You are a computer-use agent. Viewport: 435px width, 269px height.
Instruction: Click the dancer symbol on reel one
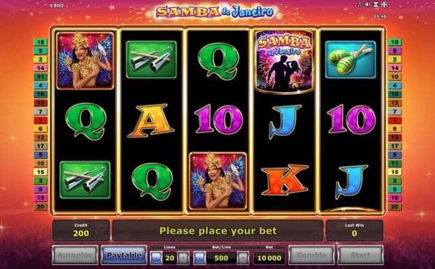pyautogui.click(x=85, y=61)
